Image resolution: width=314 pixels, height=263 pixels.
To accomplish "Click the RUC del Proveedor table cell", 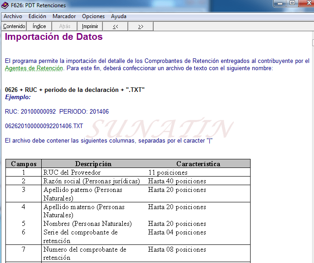I will coord(72,172).
